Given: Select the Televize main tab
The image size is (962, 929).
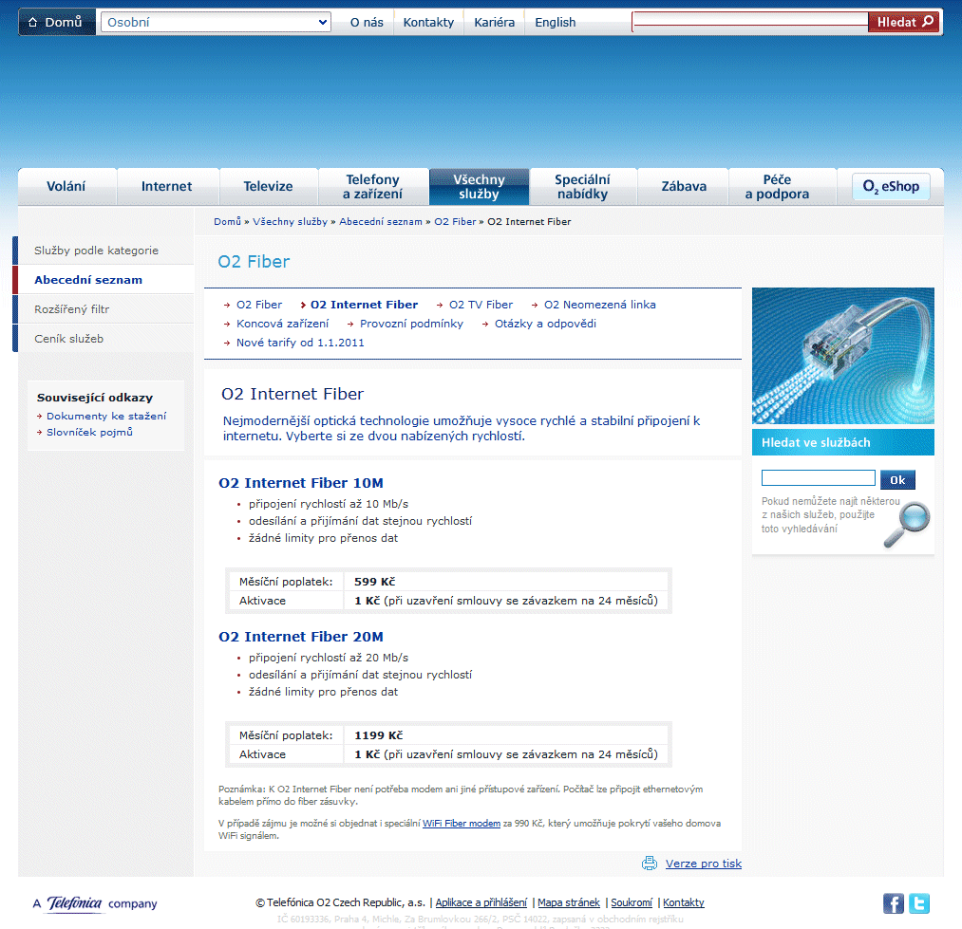Looking at the screenshot, I should [268, 186].
